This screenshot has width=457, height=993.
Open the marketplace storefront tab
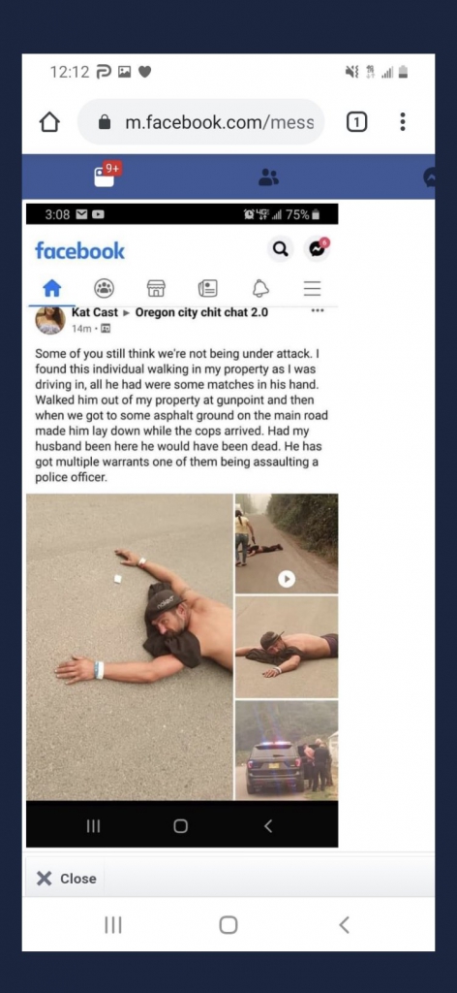[x=156, y=289]
